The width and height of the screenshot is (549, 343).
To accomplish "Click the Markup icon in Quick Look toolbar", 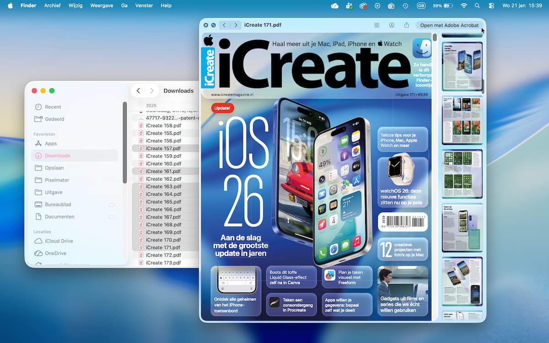I will [392, 26].
